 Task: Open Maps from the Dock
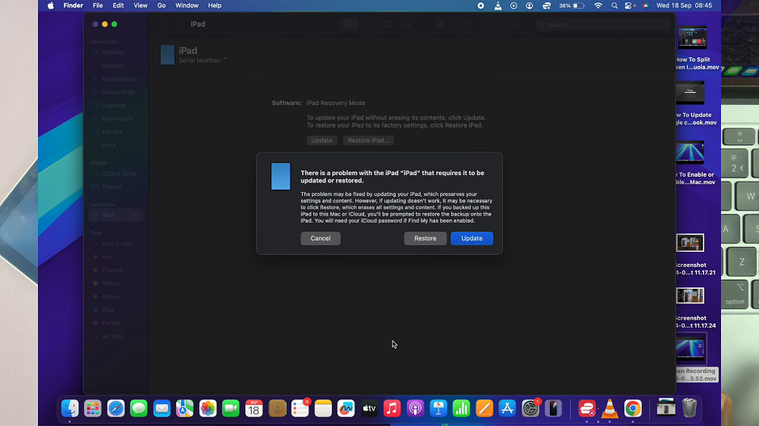(184, 408)
